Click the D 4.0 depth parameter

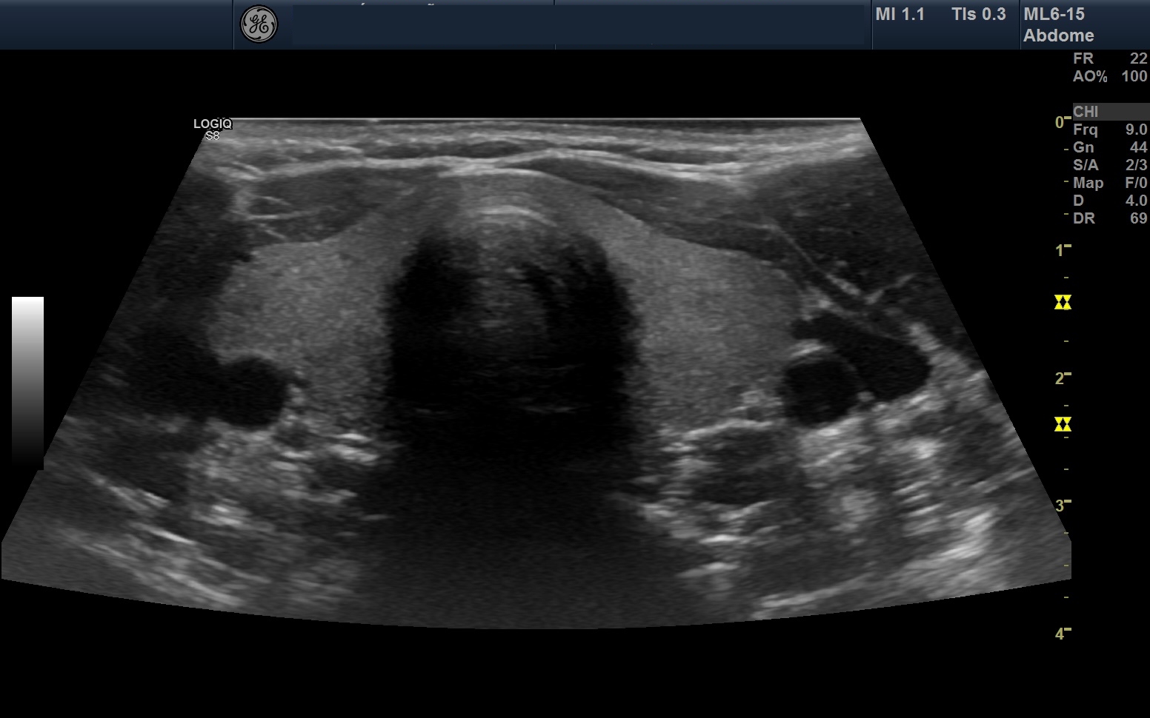pos(1109,201)
